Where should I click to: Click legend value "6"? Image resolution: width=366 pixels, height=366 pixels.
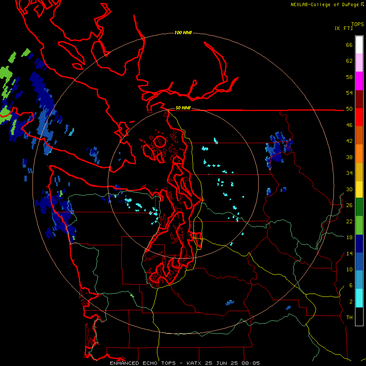351,285
